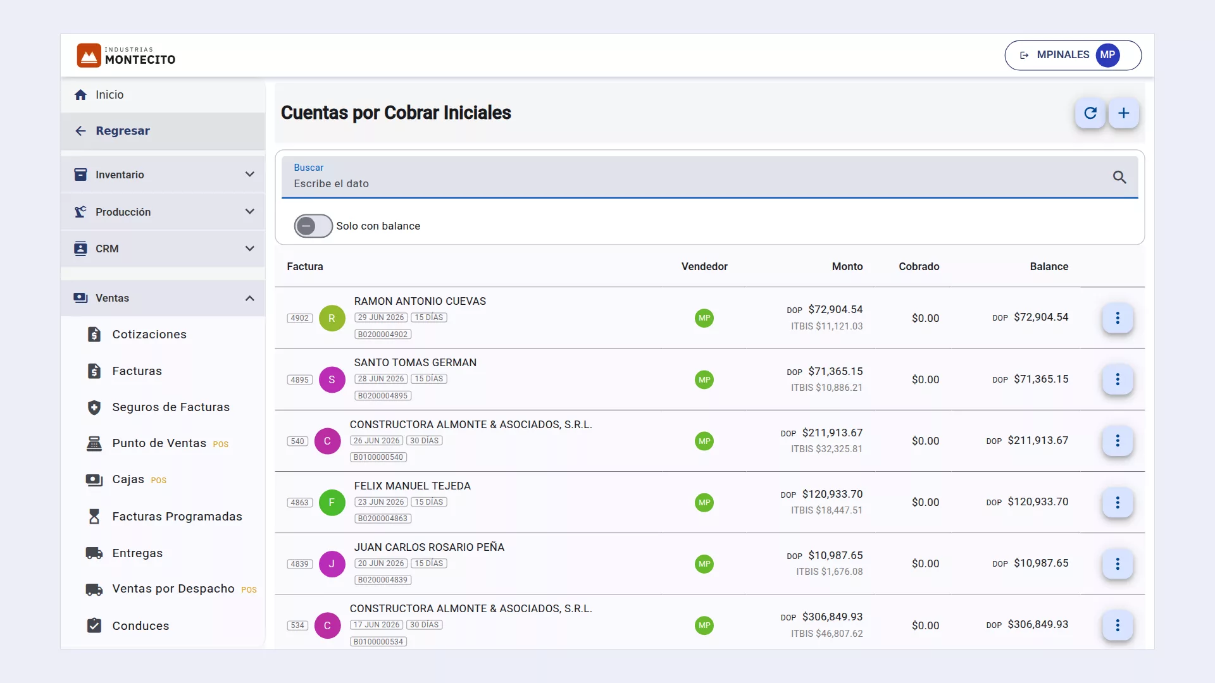Click the Monto column header
The height and width of the screenshot is (683, 1215).
click(x=847, y=267)
